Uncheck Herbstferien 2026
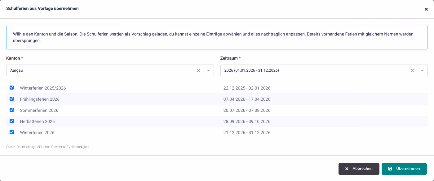This screenshot has width=434, height=181. click(12, 121)
